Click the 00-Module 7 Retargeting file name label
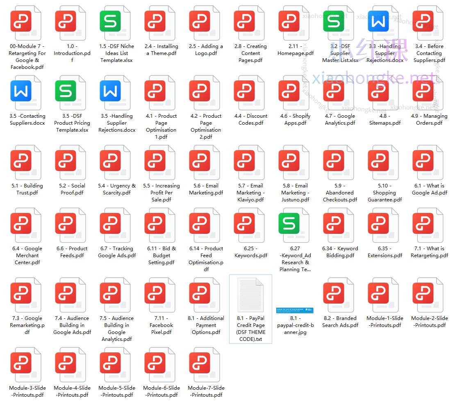 (27, 57)
